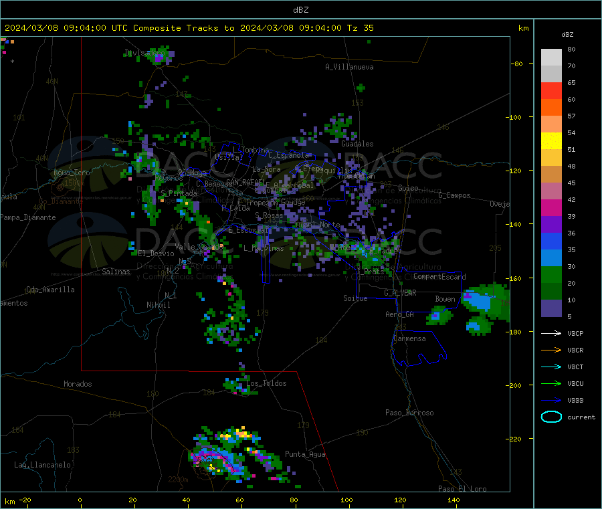Click the cyan 'current' ellipse legend icon
This screenshot has height=509, width=602.
pos(551,417)
